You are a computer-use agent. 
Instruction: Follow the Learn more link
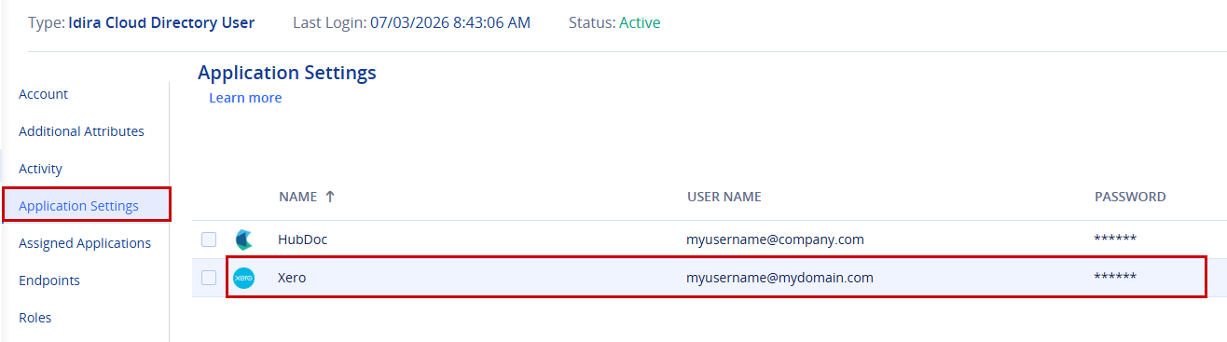point(245,98)
